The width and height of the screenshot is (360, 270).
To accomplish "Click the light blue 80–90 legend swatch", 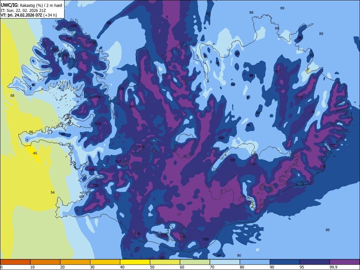I will (x=255, y=262).
